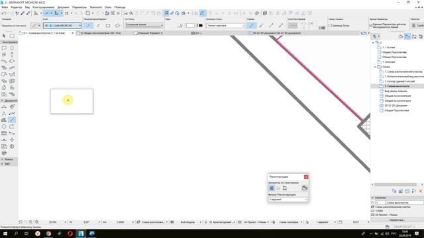Image resolution: width=424 pixels, height=238 pixels.
Task: Toggle uniform settings for all line tools checkbox
Action: (x=371, y=25)
